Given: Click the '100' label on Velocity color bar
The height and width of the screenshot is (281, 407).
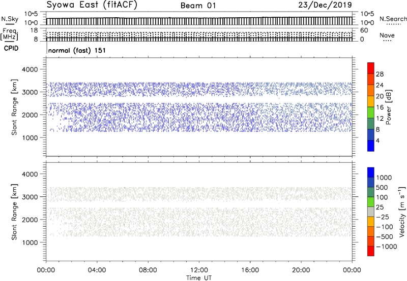Looking at the screenshot, I should (382, 197).
